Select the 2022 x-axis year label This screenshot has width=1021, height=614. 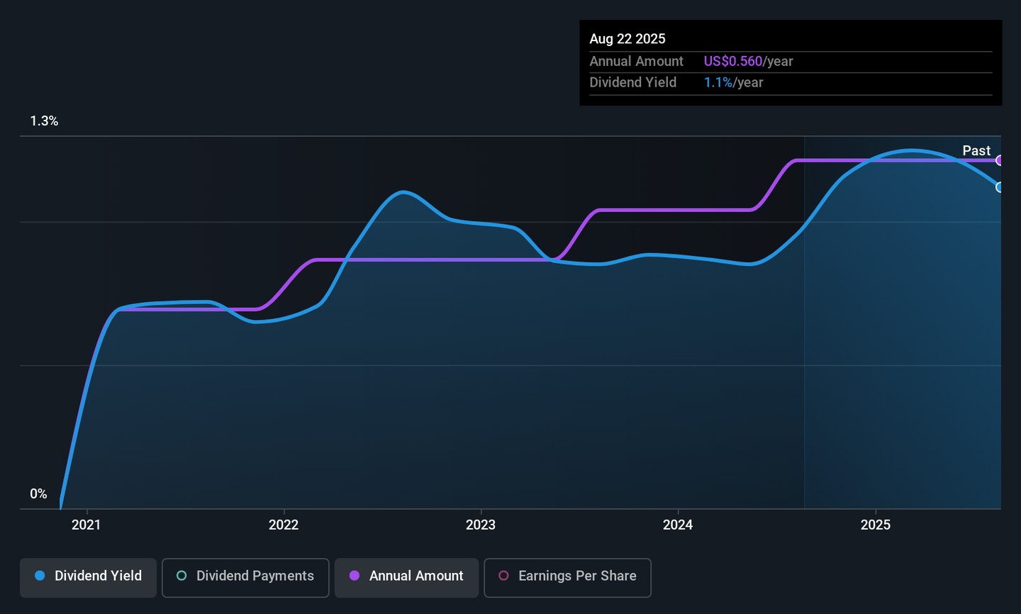(x=284, y=525)
